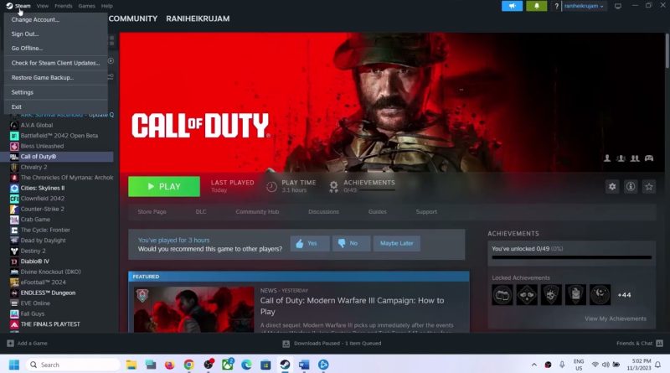Open game settings gear icon
The width and height of the screenshot is (670, 373).
tap(612, 186)
